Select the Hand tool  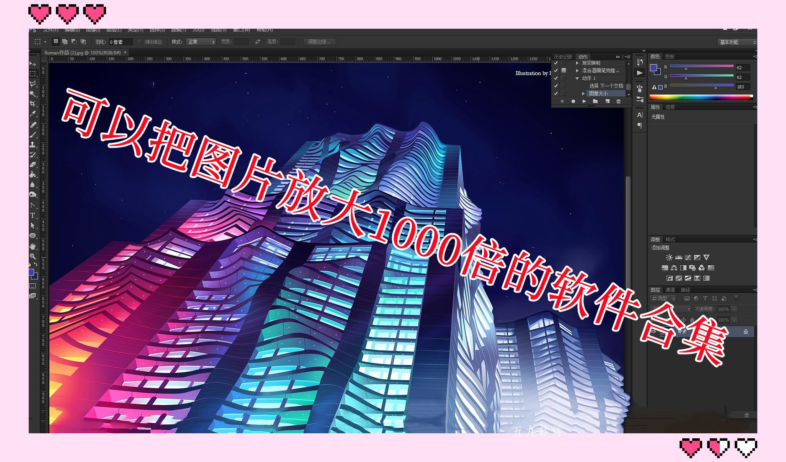coord(33,246)
